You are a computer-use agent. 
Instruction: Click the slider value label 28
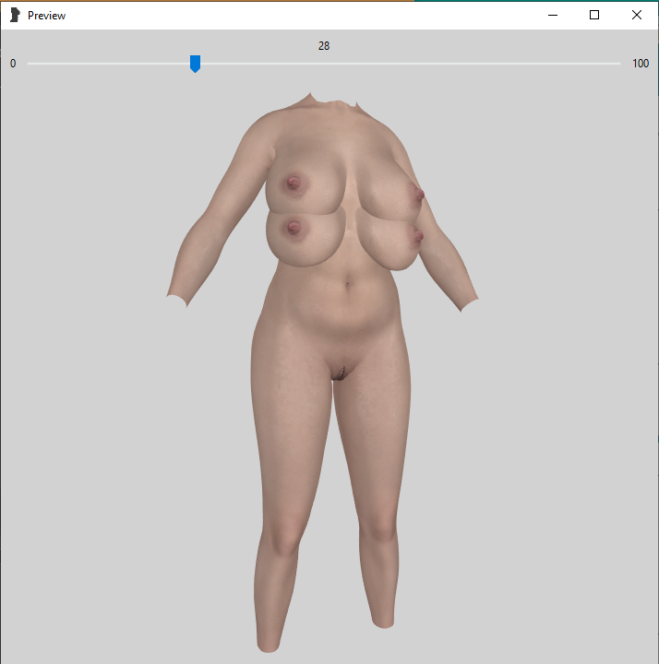(x=324, y=46)
